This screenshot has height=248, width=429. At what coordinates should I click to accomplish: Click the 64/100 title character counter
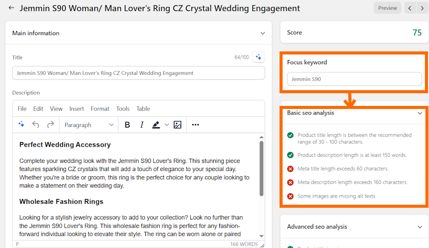coord(242,57)
